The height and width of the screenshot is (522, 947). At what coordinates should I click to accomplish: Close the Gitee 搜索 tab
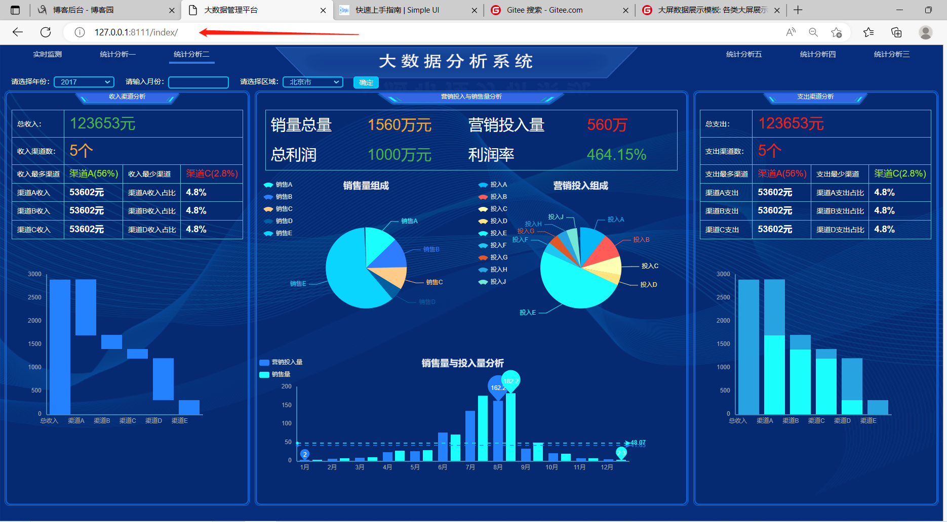pos(626,10)
